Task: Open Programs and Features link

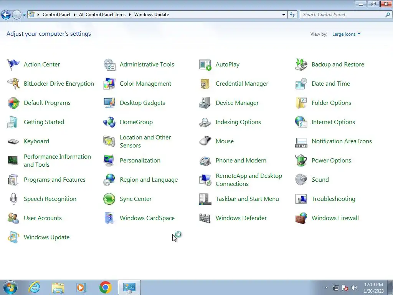Action: [54, 180]
